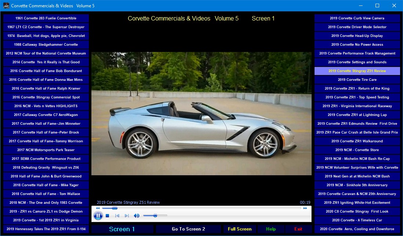Image resolution: width=403 pixels, height=236 pixels.
Task: Open 2016 Hall of Fame Ralph Kramer
Action: pyautogui.click(x=46, y=89)
